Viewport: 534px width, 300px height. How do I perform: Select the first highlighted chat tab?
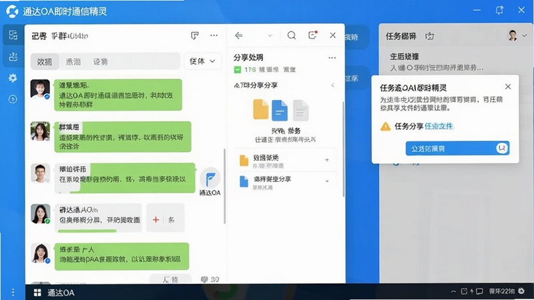coord(45,61)
